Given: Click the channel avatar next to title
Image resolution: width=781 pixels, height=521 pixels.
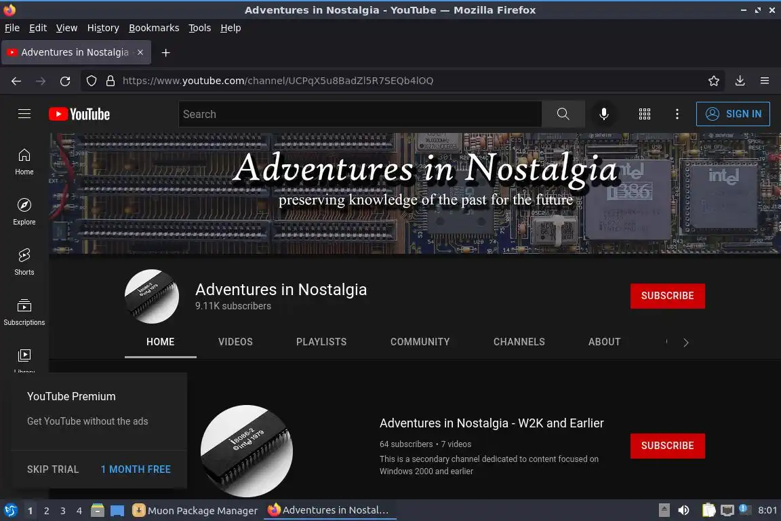Looking at the screenshot, I should click(x=151, y=296).
